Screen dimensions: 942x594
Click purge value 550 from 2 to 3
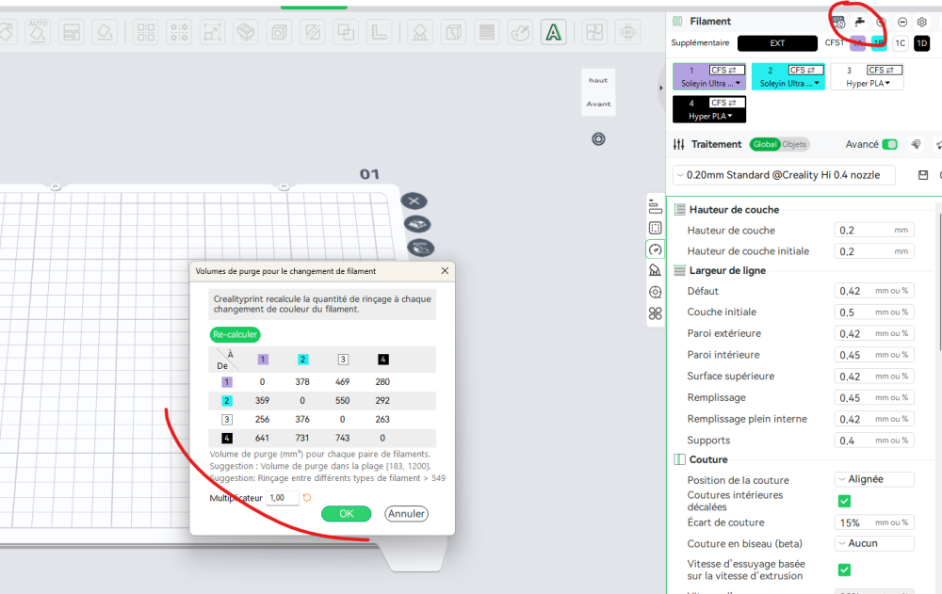click(x=343, y=401)
